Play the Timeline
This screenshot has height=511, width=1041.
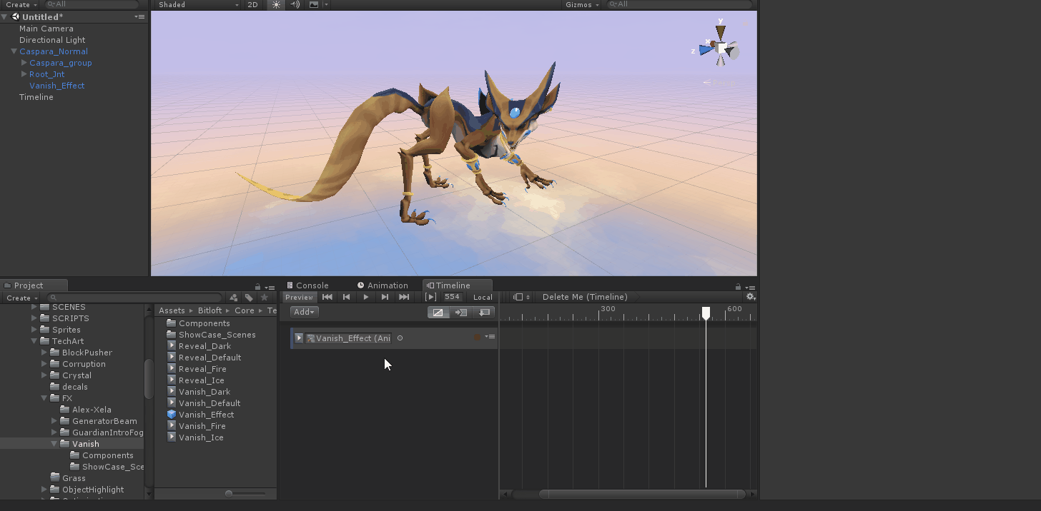(x=366, y=297)
